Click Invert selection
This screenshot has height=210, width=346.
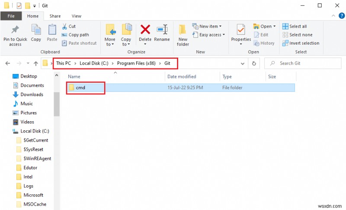(x=301, y=43)
